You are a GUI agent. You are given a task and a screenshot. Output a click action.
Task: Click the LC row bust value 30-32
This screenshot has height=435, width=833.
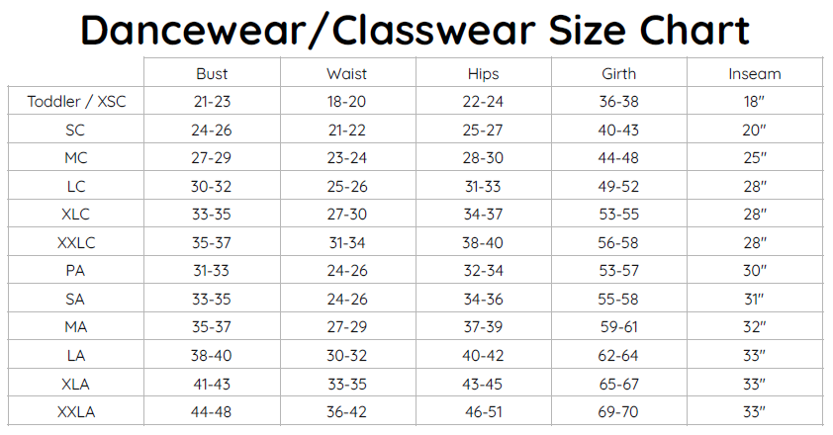[212, 186]
